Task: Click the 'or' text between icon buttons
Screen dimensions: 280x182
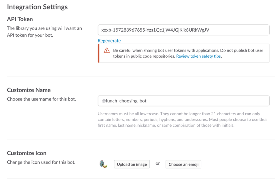Action: 158,164
